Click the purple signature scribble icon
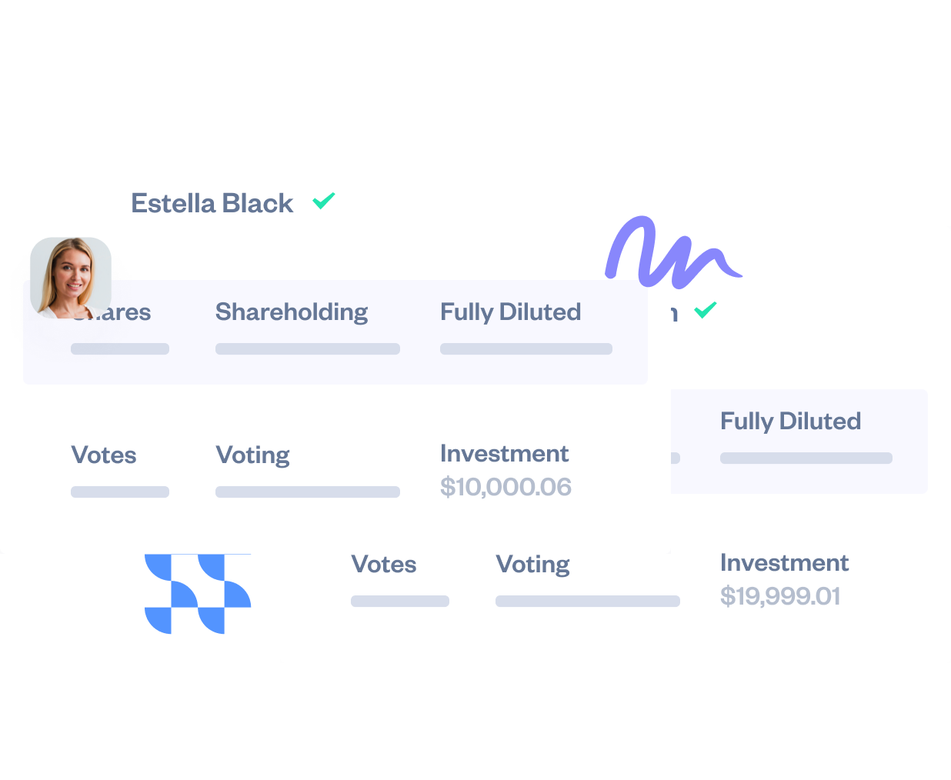951x780 pixels. tap(670, 254)
